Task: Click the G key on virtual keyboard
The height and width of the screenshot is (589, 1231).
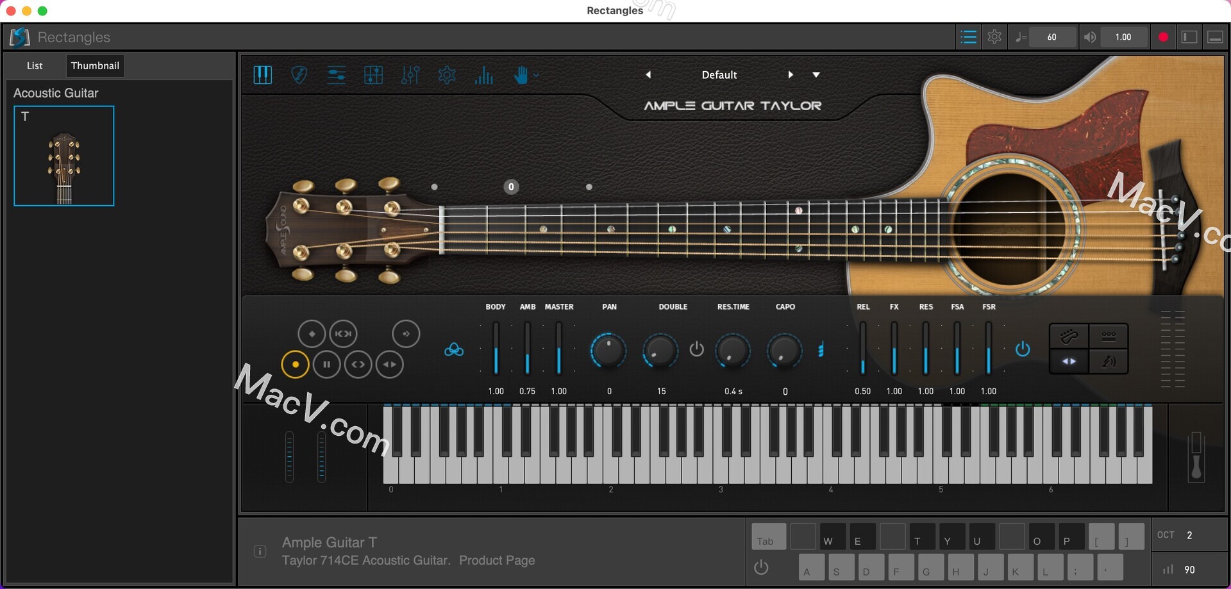Action: click(931, 567)
